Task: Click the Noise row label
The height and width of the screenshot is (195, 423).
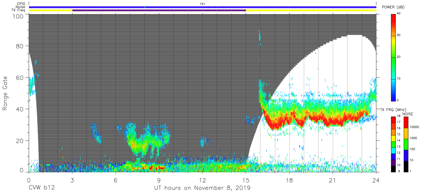Action: point(21,7)
